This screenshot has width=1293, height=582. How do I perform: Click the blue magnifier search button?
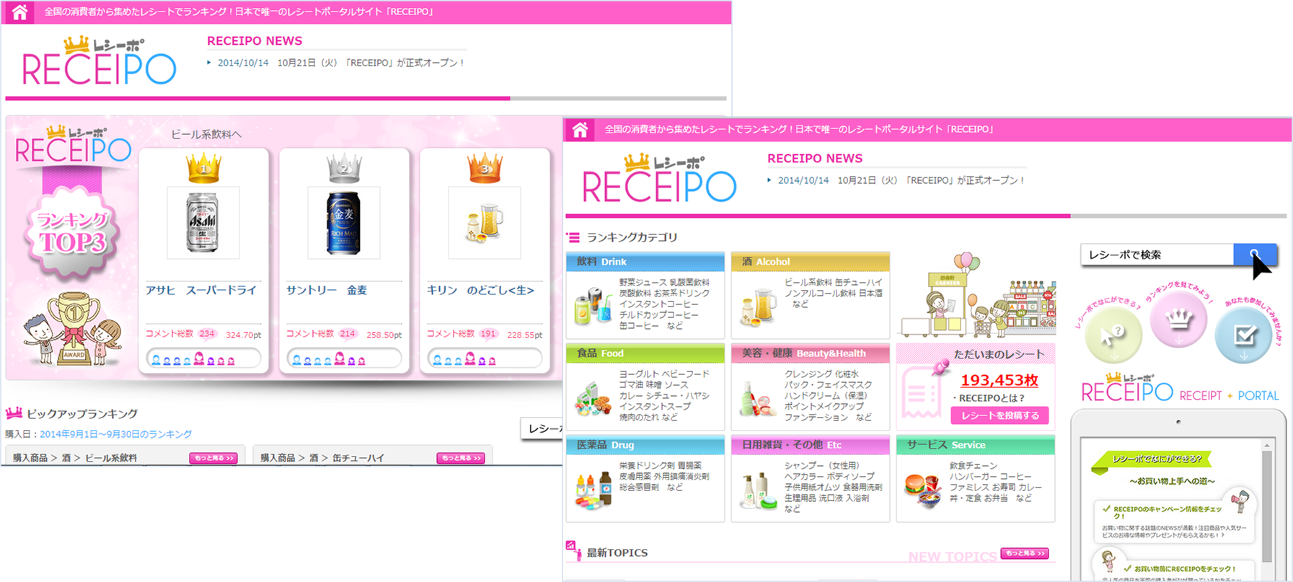tap(1255, 255)
